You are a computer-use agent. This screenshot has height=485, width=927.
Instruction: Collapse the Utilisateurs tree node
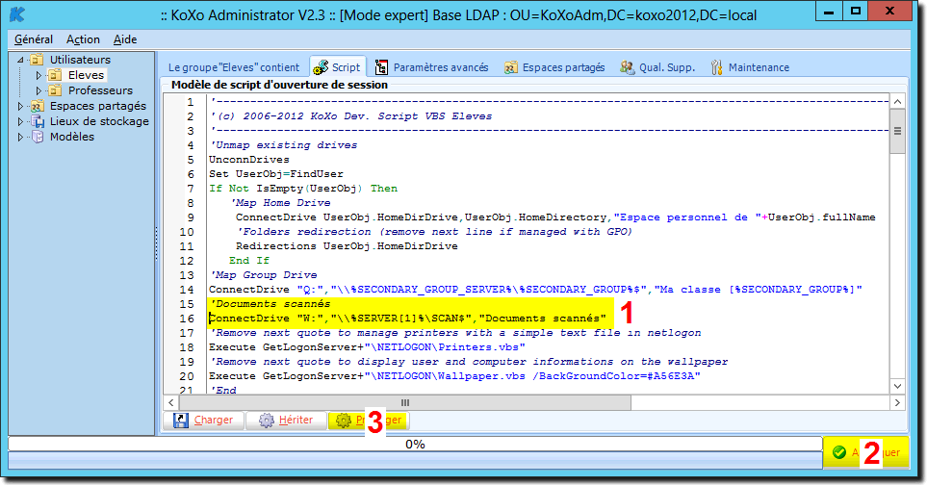[20, 60]
